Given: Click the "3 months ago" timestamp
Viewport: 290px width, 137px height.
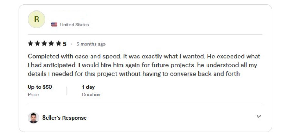Looking at the screenshot, I should tap(91, 44).
